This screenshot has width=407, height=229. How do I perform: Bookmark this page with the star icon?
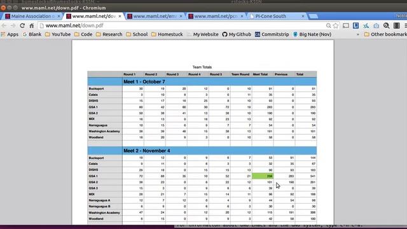click(x=336, y=25)
